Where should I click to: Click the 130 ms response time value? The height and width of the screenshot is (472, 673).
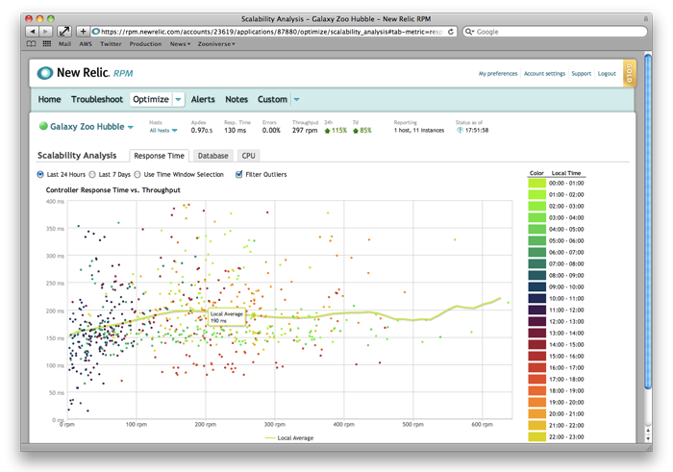236,131
